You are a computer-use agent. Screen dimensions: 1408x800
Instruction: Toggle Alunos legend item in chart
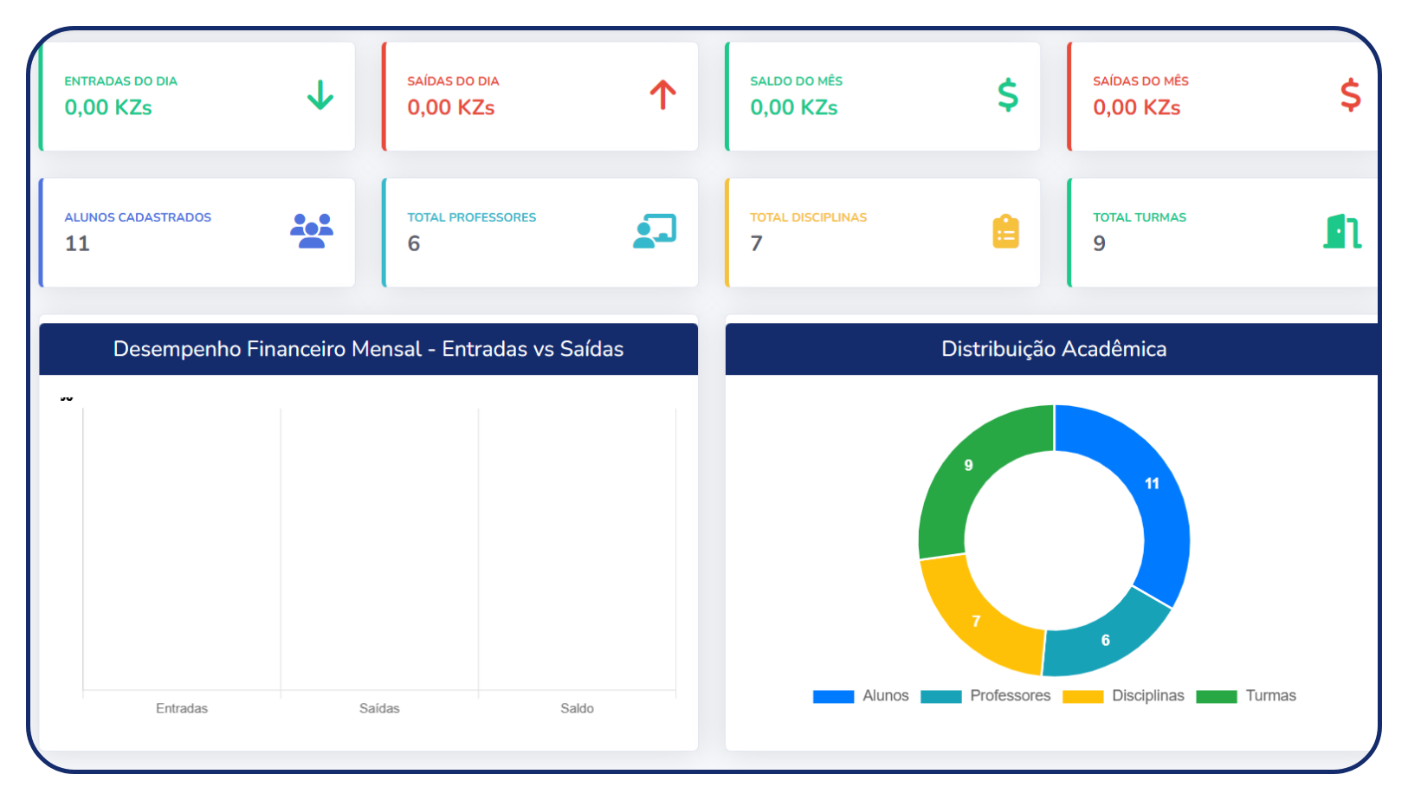pos(862,696)
